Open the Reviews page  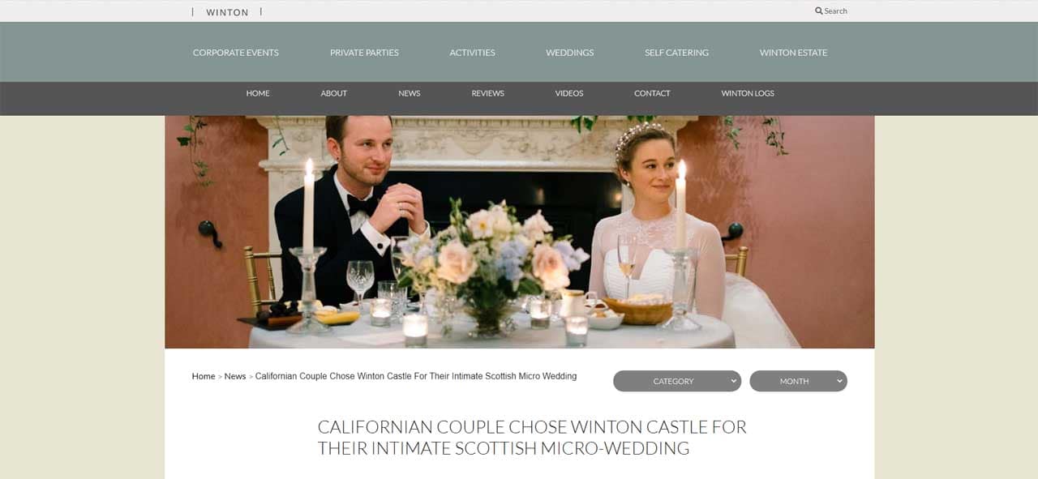(x=487, y=93)
